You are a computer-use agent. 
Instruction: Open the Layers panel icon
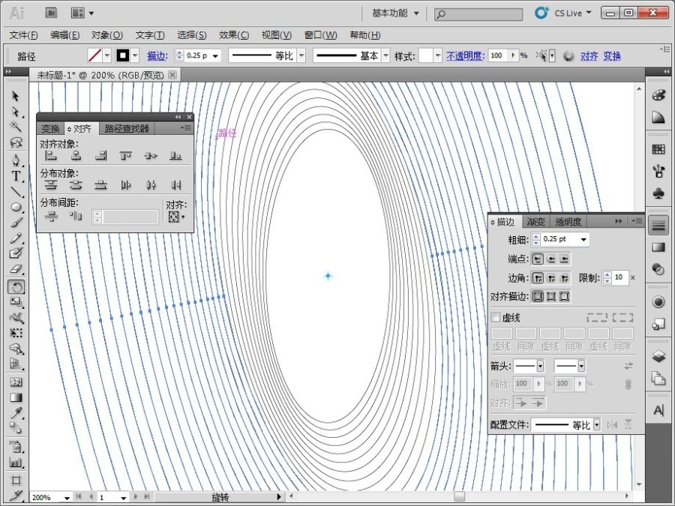pos(658,356)
